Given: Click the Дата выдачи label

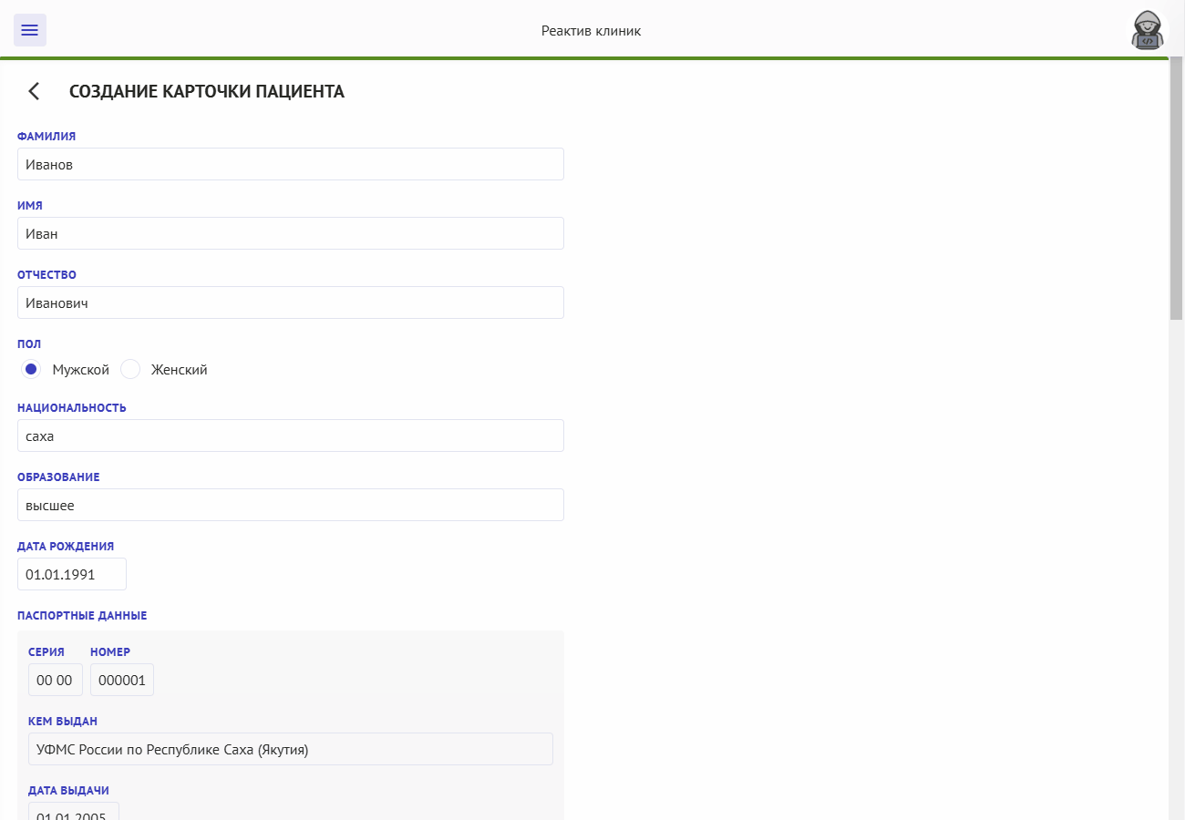Looking at the screenshot, I should tap(69, 791).
